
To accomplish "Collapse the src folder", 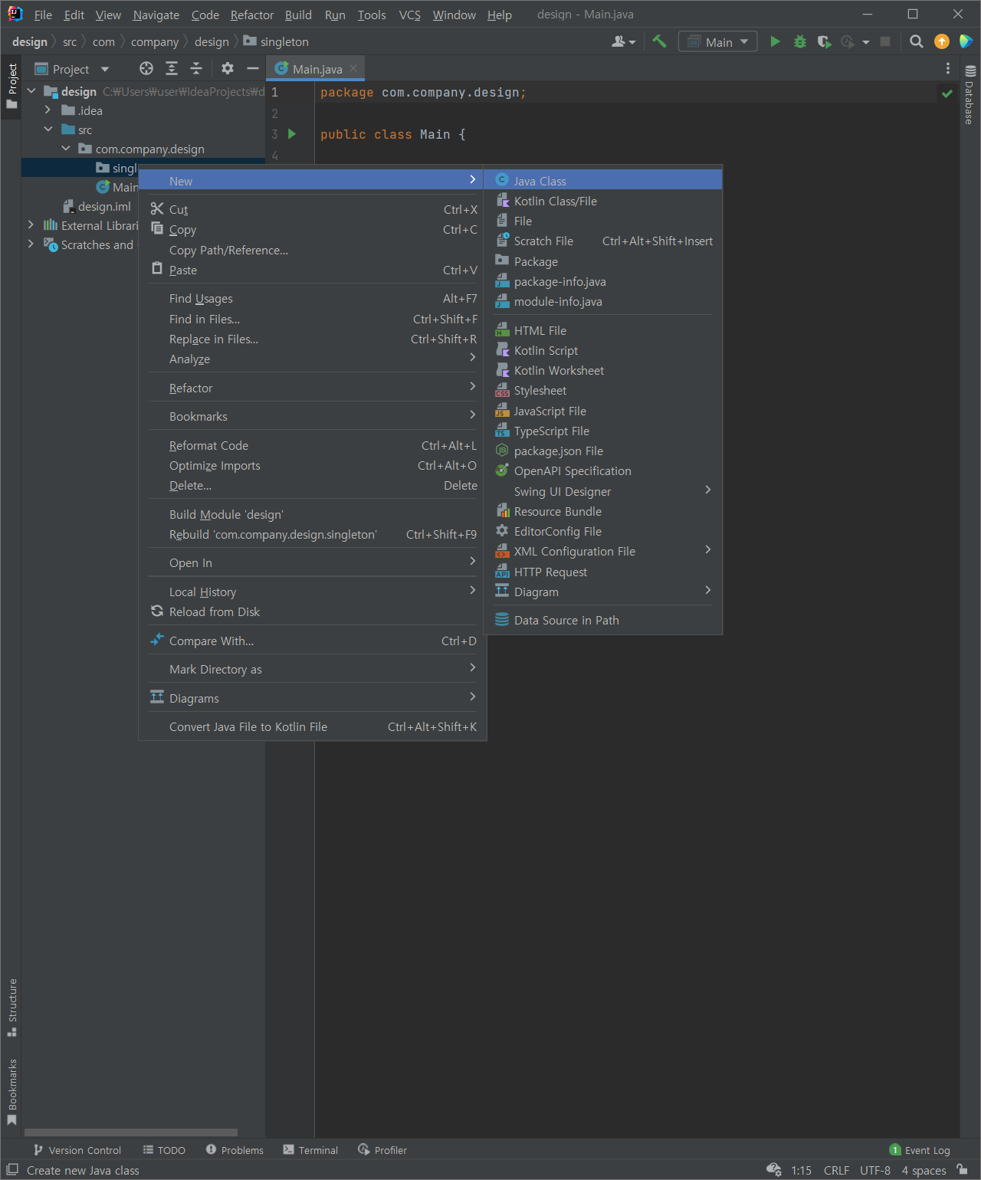I will (48, 129).
